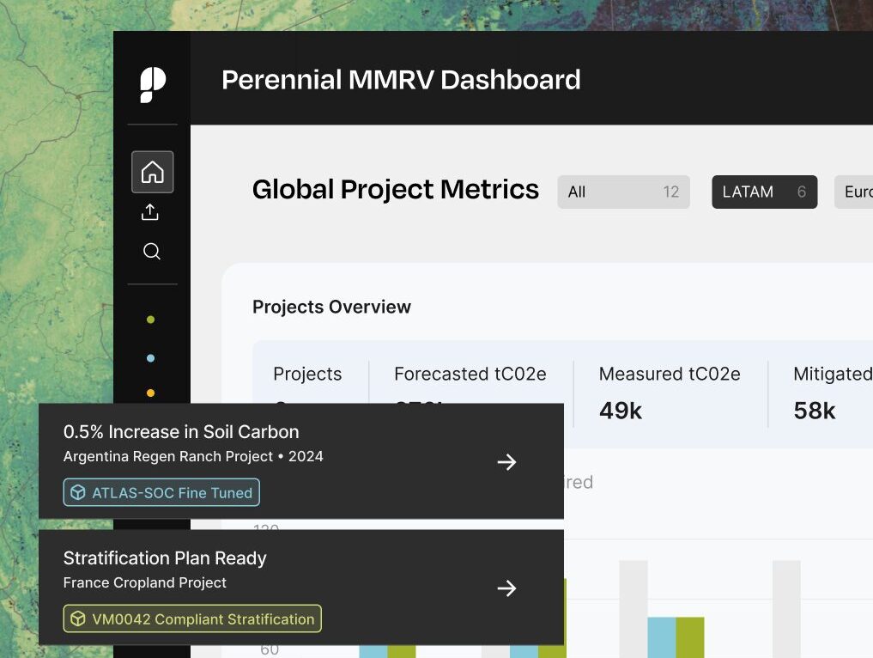Select the LATAM region filter

point(764,192)
